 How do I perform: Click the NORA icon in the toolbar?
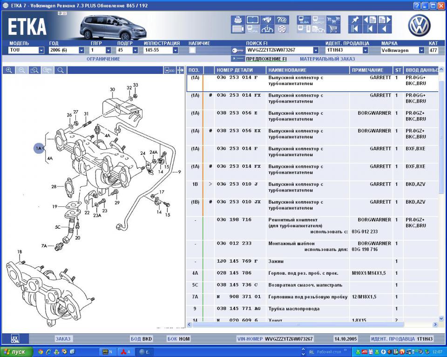252,29
